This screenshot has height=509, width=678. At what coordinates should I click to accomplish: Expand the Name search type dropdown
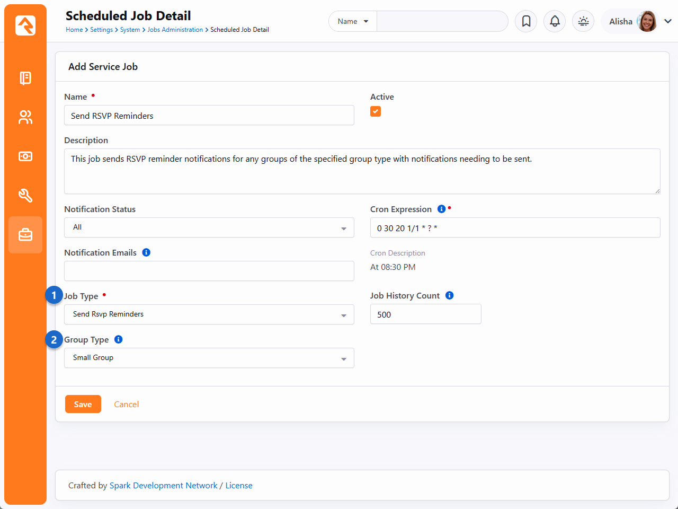click(x=353, y=21)
